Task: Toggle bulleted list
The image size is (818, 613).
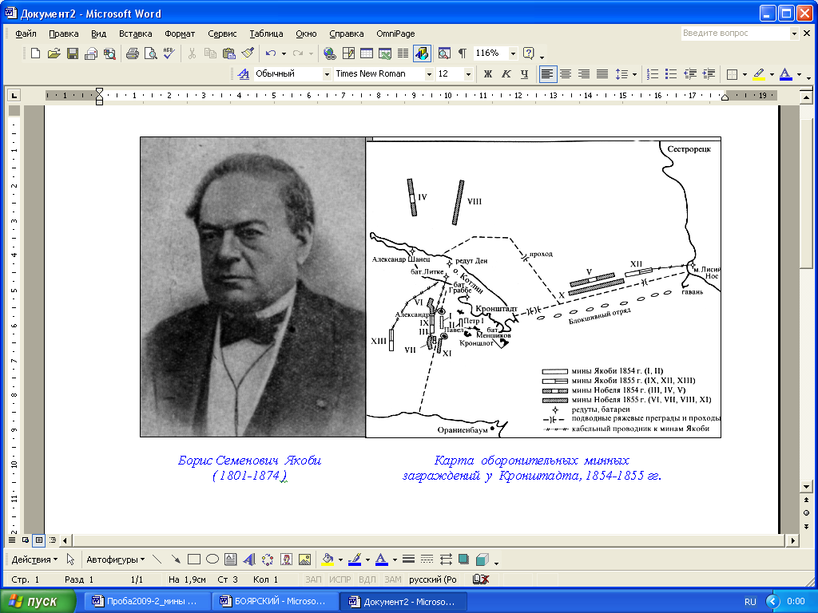Action: click(x=671, y=74)
